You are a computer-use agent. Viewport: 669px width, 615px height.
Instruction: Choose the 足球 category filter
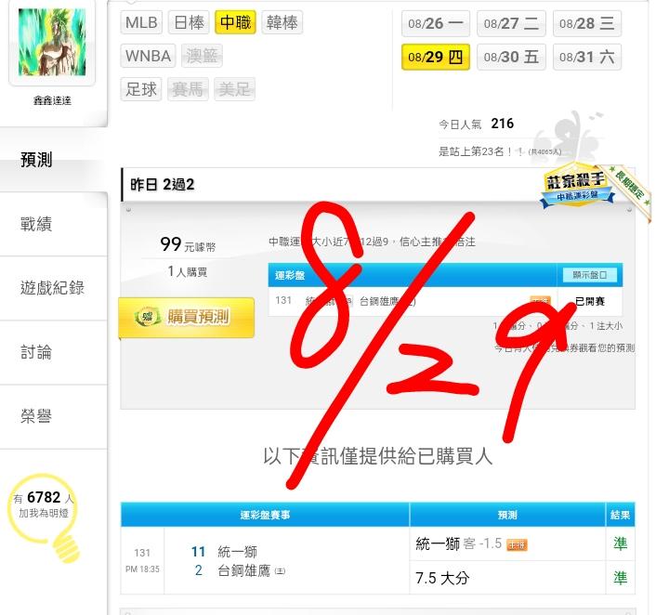click(x=141, y=89)
